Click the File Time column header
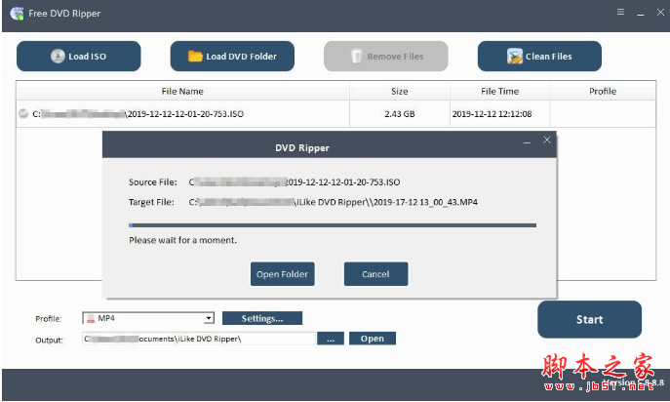Screen dimensions: 670x402 coord(500,91)
